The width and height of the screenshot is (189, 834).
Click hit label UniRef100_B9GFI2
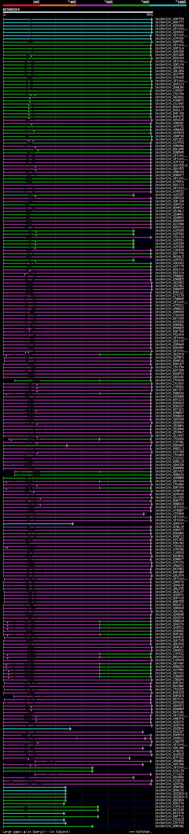[170, 536]
